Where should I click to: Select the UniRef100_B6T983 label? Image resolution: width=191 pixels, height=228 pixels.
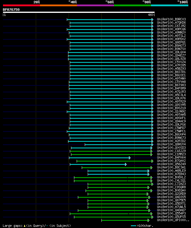pos(171,85)
